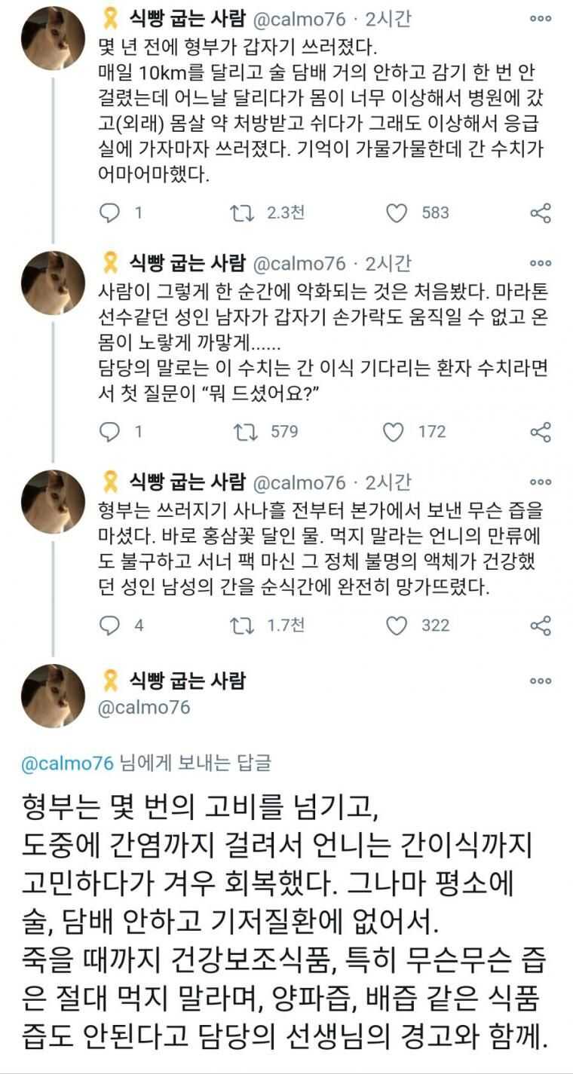This screenshot has width=573, height=1074.
Task: Reply to the third tweet about 홍삼꽃
Action: [110, 625]
